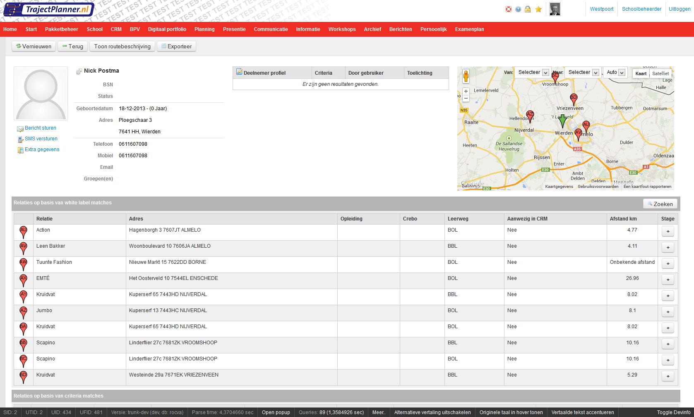Open the Workshops menu
The image size is (694, 417).
(342, 29)
